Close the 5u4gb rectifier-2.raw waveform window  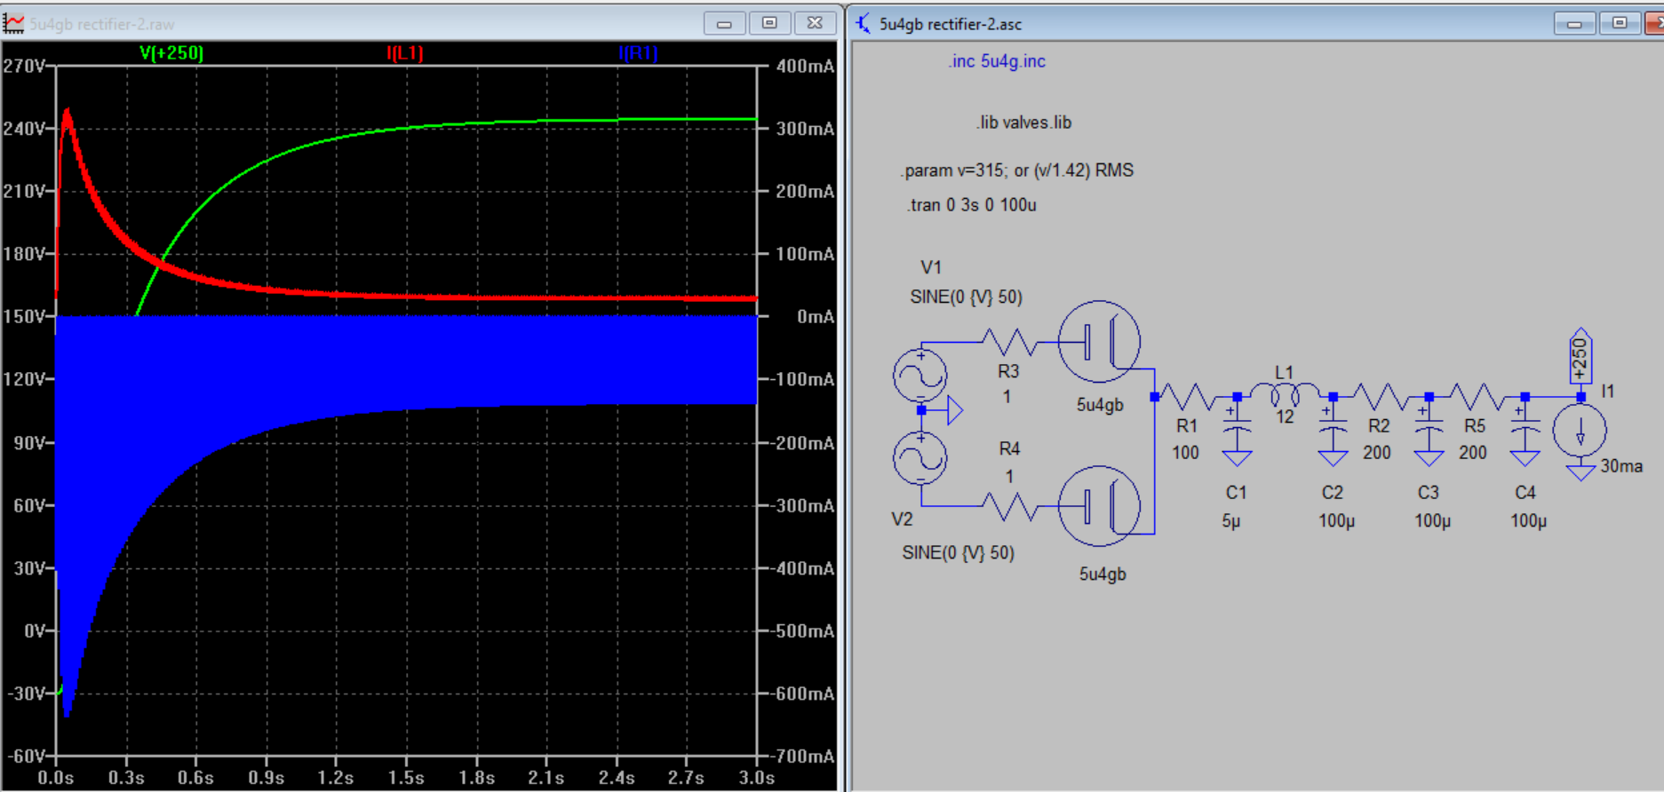point(815,23)
